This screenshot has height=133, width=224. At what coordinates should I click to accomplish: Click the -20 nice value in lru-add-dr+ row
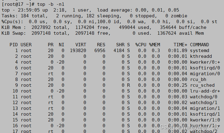pos(60,91)
